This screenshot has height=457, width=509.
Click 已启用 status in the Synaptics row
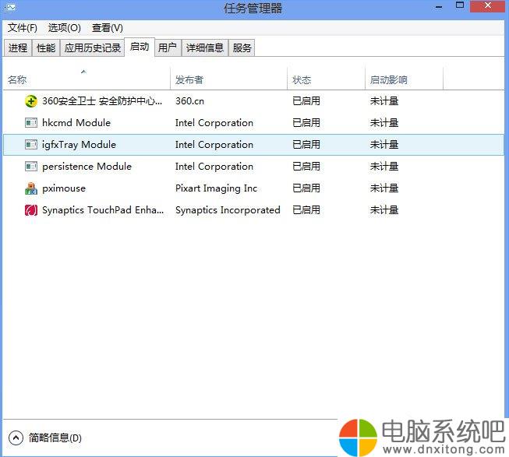(306, 210)
